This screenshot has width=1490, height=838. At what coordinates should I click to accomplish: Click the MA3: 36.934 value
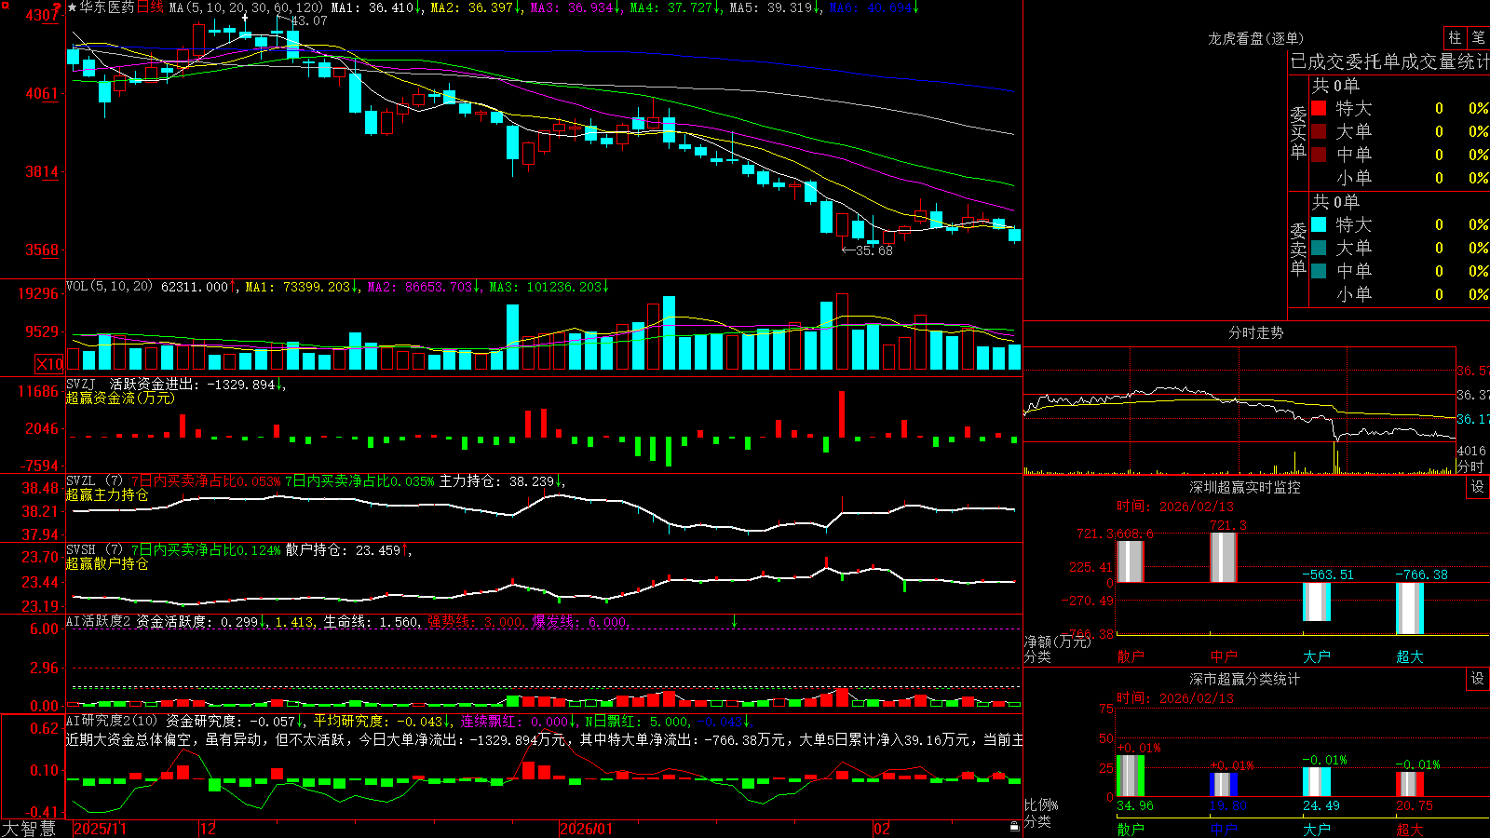(573, 7)
